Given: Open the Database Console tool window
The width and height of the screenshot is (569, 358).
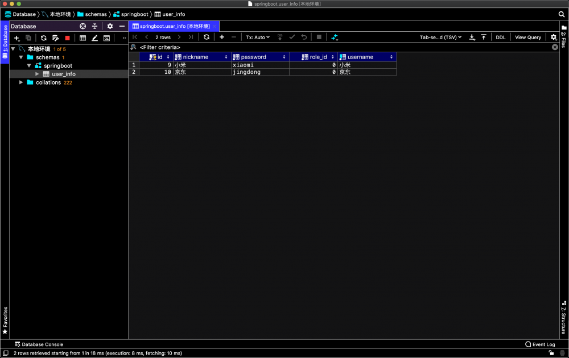Looking at the screenshot, I should tap(39, 344).
